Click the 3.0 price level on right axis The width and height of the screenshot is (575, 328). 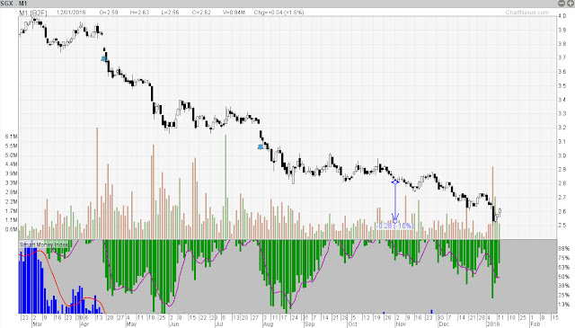click(562, 155)
